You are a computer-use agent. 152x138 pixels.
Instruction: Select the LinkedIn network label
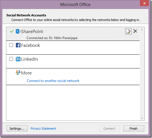click(29, 59)
